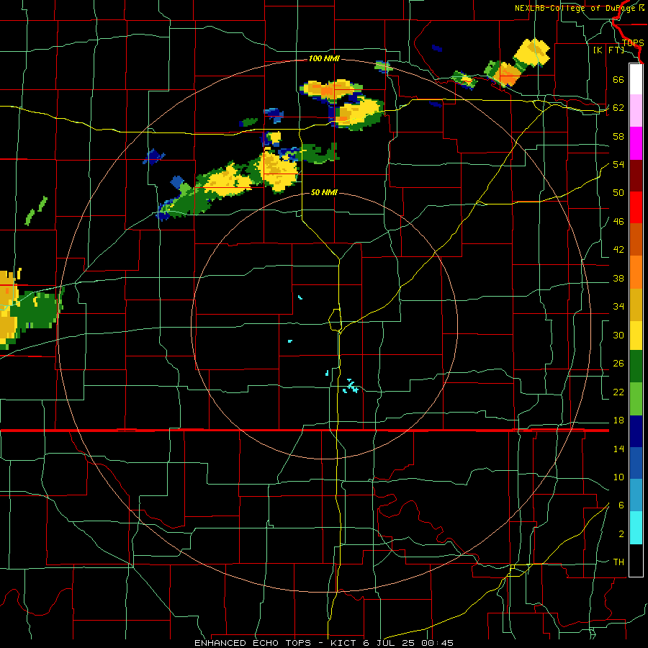Viewport: 648px width, 648px height.
Task: Click the magenta legend swatch
Action: click(x=636, y=143)
